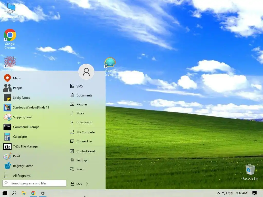
Task: Open the volume tray icon
Action: [x=230, y=193]
